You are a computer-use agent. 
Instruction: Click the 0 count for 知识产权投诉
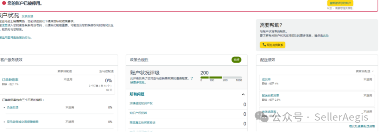tap(245, 114)
